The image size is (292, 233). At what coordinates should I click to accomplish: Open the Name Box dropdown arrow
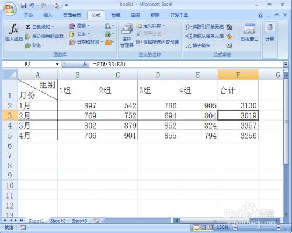57,64
